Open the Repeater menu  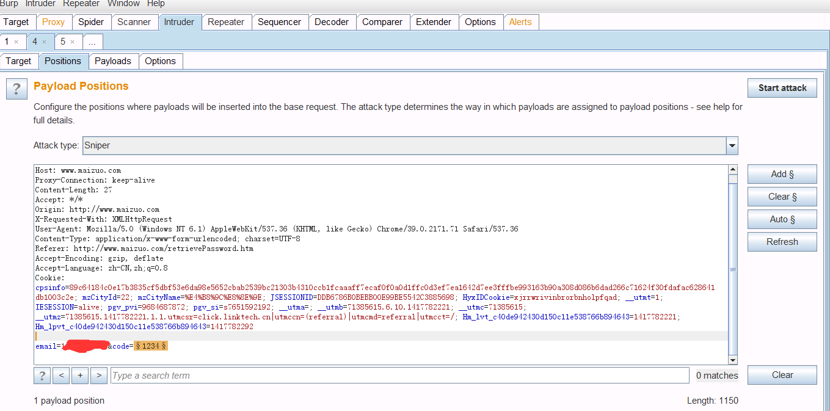click(x=81, y=4)
